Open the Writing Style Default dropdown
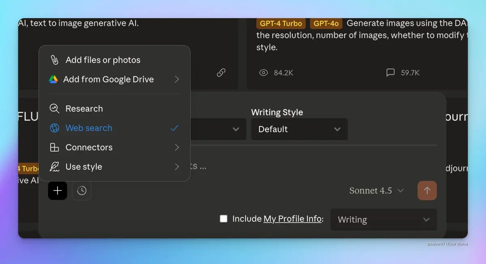 299,129
